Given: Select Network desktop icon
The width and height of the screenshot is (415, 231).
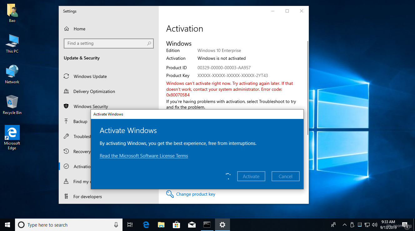Looking at the screenshot, I should pos(12,74).
